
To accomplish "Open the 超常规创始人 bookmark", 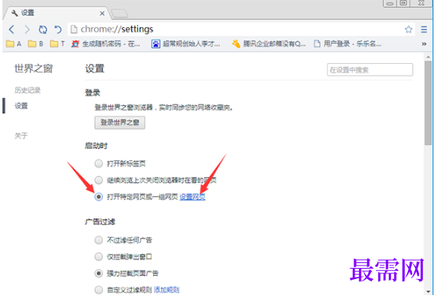I will pyautogui.click(x=186, y=44).
